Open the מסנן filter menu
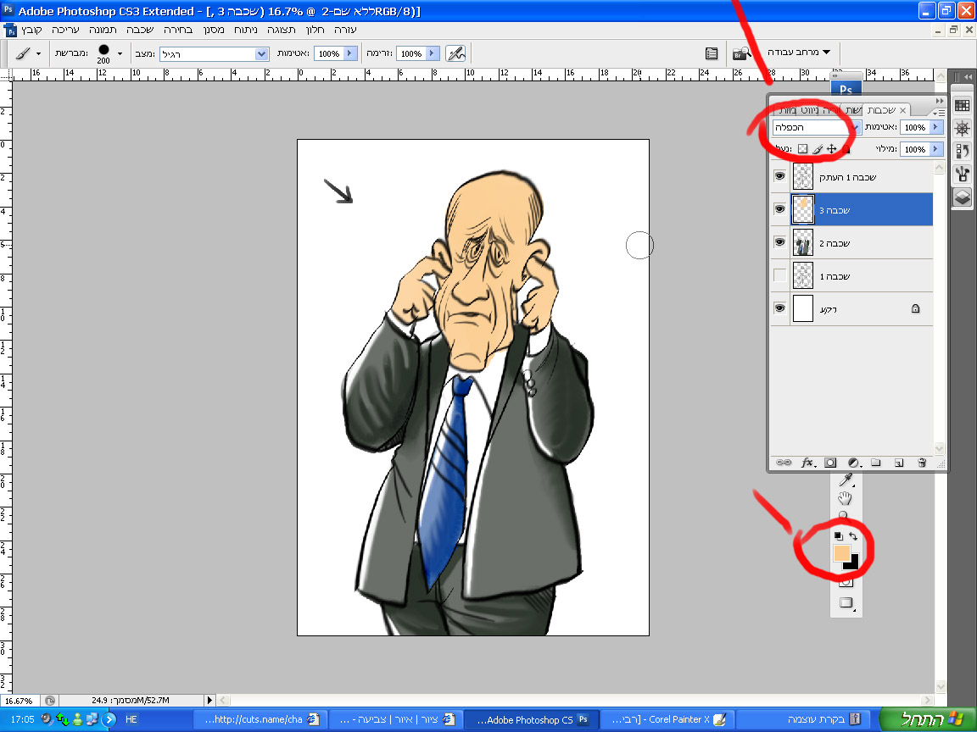The width and height of the screenshot is (977, 732). (x=215, y=29)
